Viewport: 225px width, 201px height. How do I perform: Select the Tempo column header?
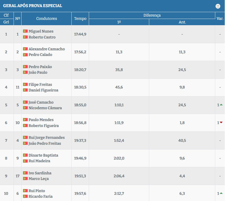click(80, 19)
